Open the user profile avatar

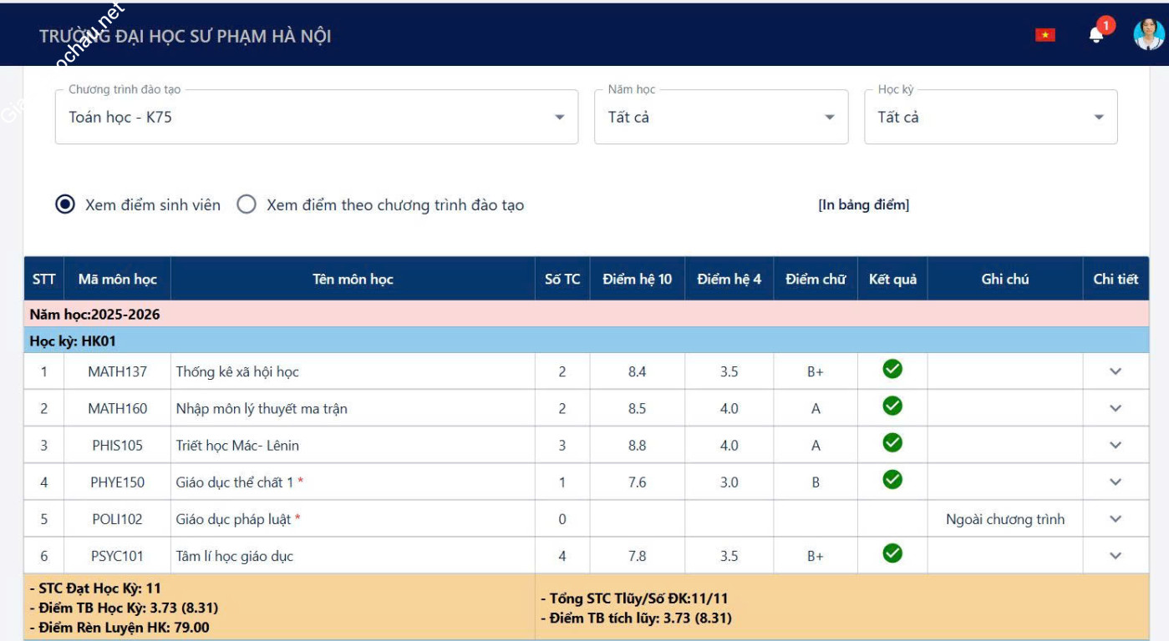pyautogui.click(x=1148, y=35)
